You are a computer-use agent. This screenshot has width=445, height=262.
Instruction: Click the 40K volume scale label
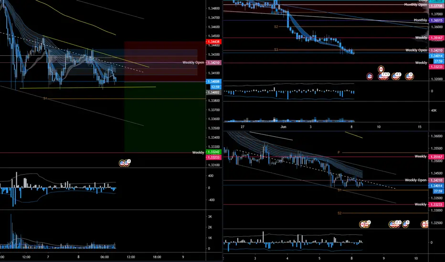434,111
